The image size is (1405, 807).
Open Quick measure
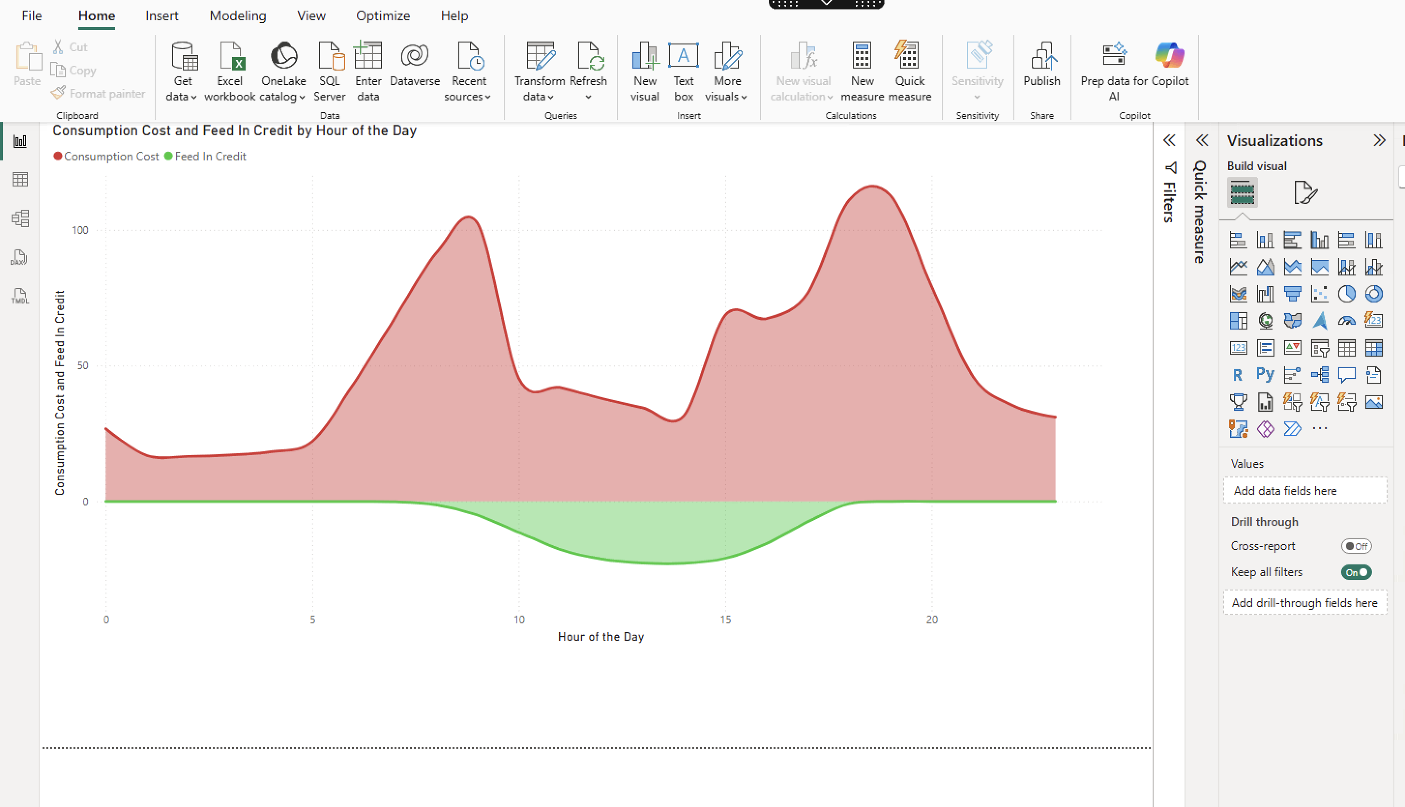909,71
